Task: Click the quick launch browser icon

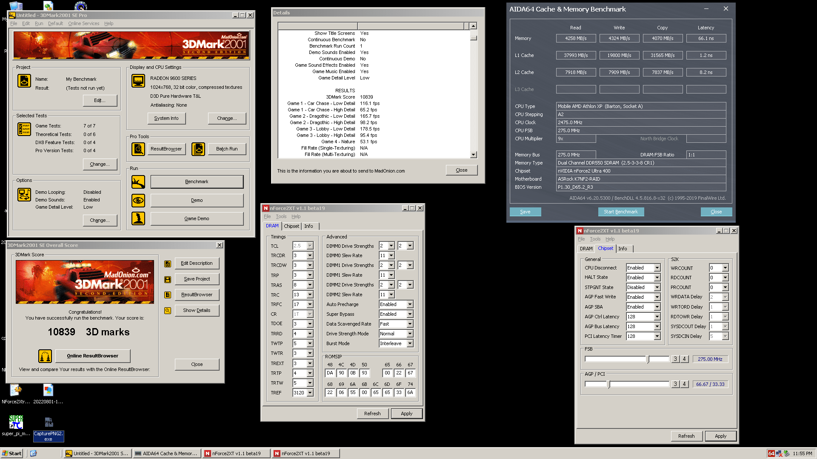Action: tap(34, 453)
